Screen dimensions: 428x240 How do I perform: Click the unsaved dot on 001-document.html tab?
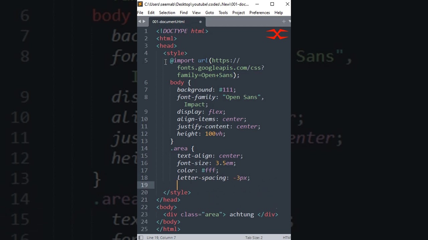point(200,22)
